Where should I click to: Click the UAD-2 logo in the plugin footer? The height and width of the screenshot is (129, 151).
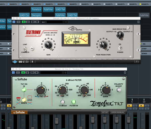[x=15, y=62]
